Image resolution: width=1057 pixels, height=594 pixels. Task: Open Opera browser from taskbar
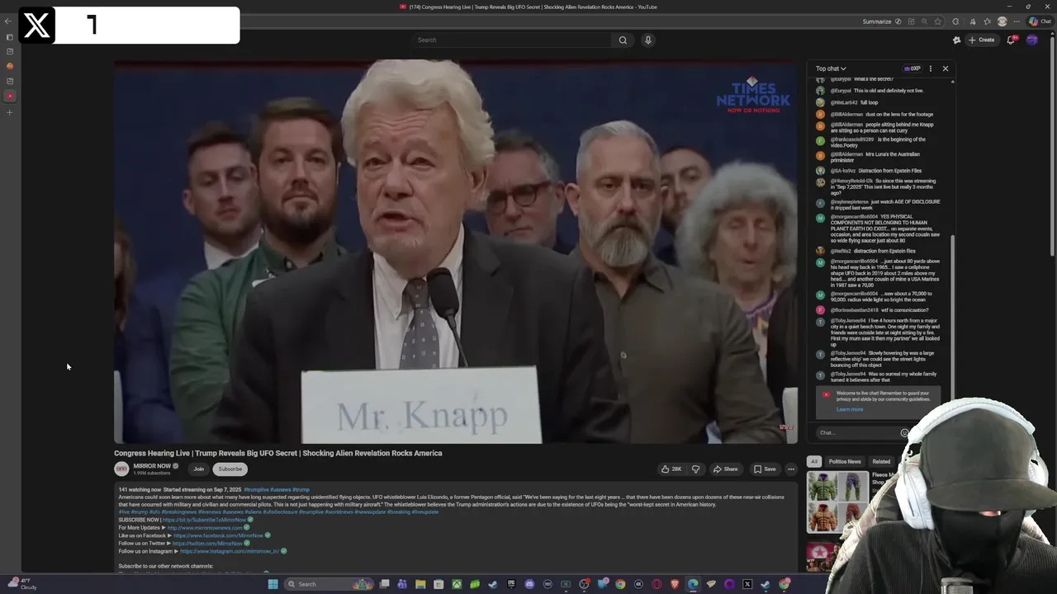tap(656, 584)
